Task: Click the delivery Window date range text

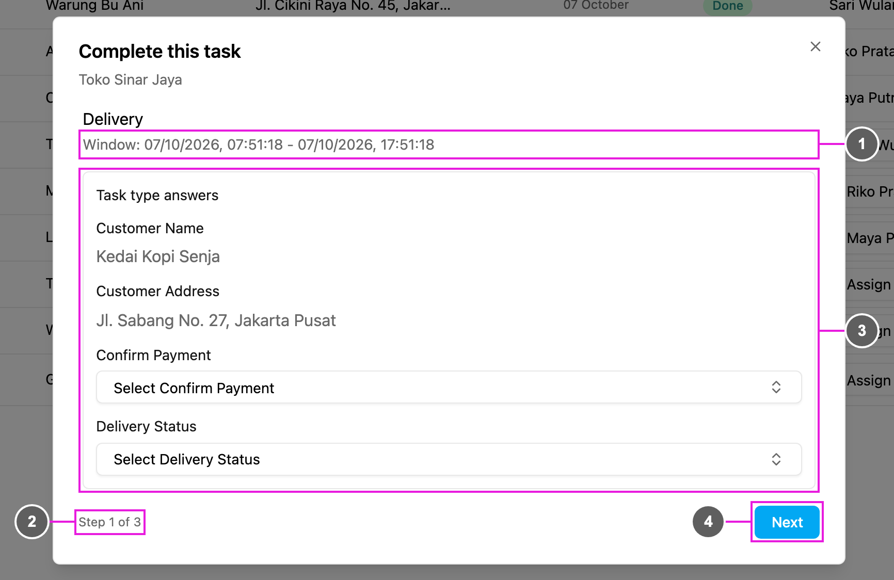Action: [x=259, y=144]
